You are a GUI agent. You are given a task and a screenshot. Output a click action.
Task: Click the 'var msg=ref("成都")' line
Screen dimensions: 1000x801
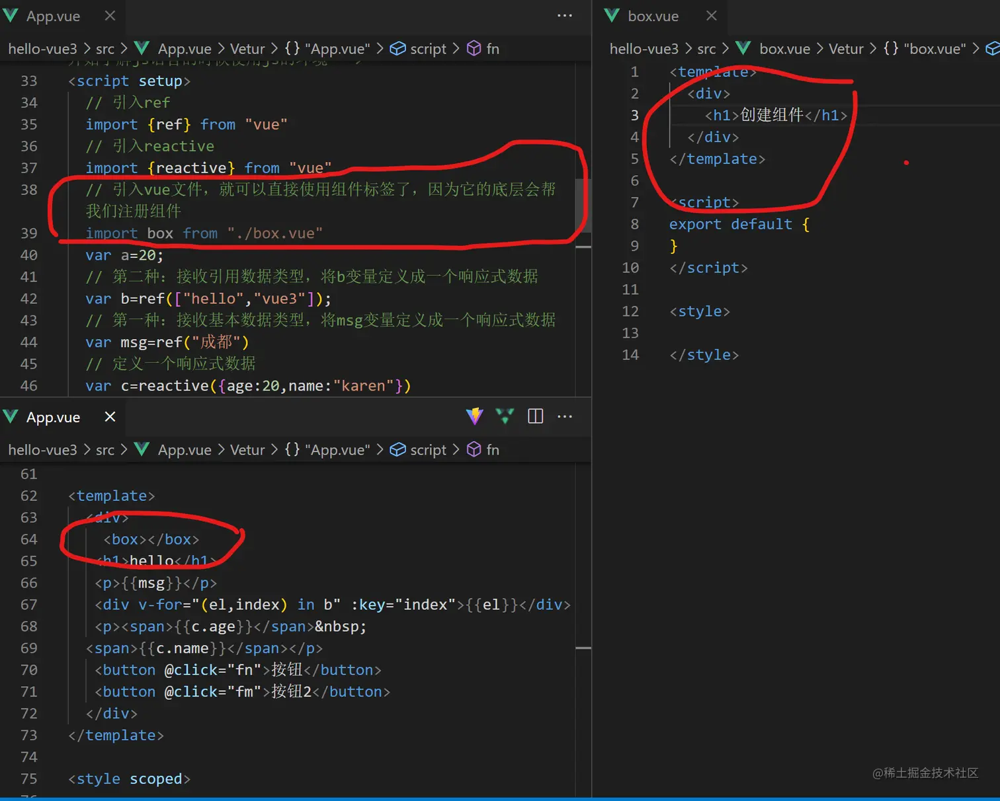[167, 342]
